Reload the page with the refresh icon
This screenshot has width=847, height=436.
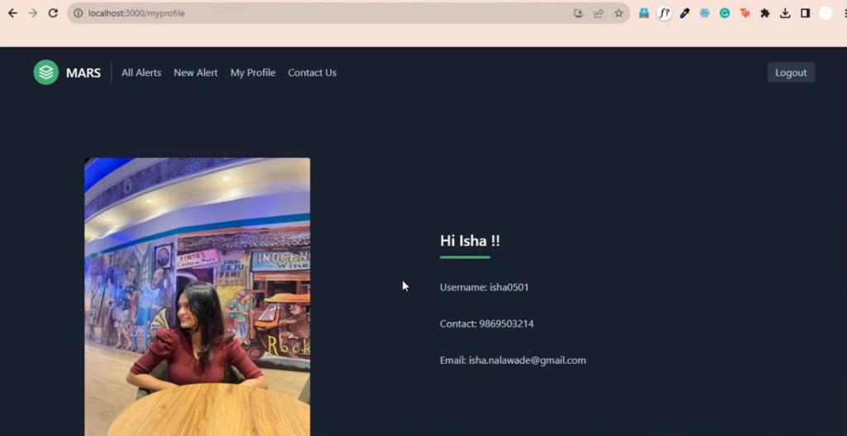click(53, 13)
